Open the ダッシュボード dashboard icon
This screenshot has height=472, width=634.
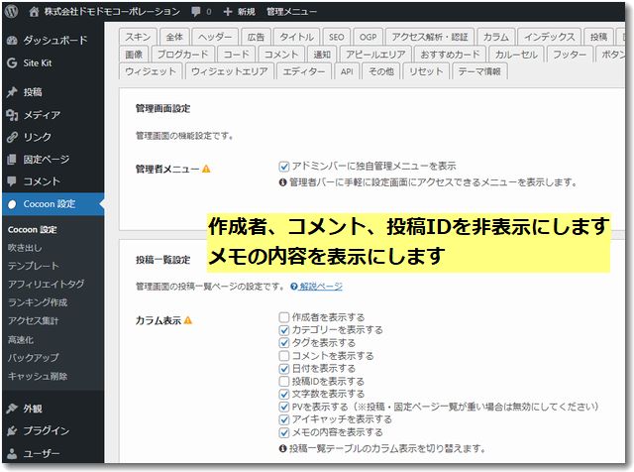(x=12, y=42)
